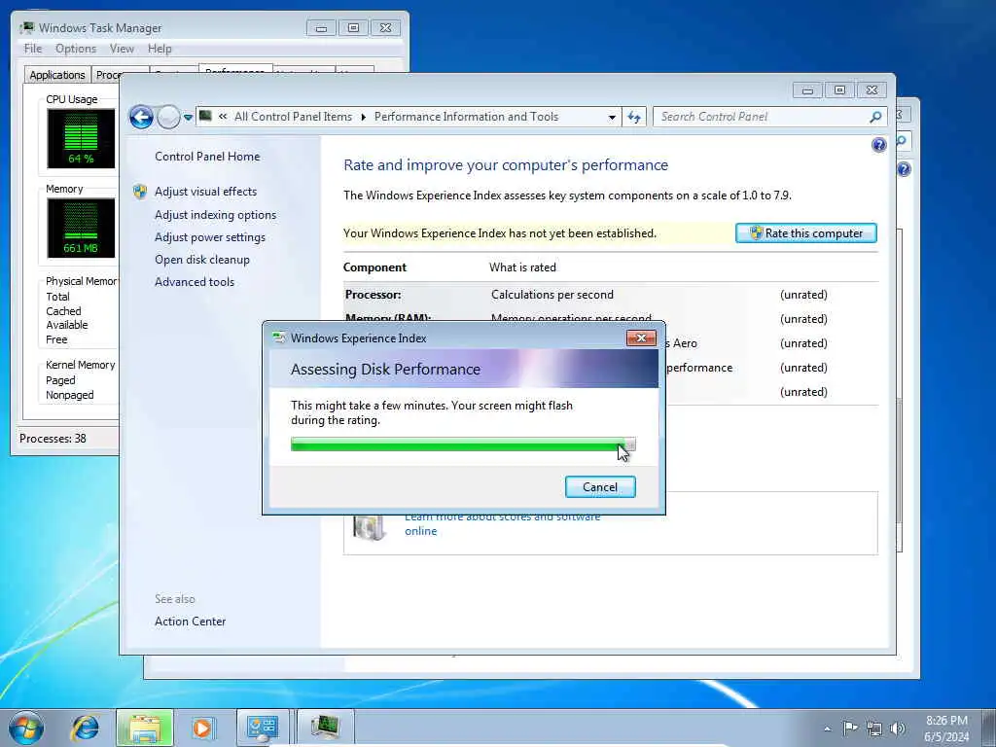Click the Processor: component row label
This screenshot has height=747, width=996.
373,295
